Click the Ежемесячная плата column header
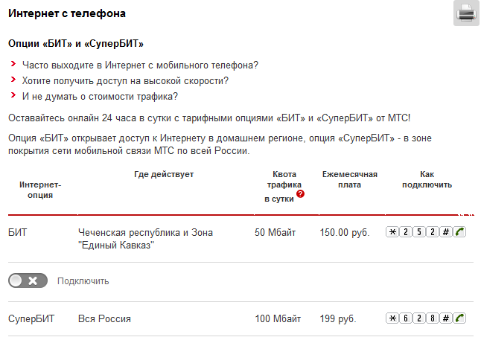Image resolution: width=481 pixels, height=340 pixels. click(350, 179)
